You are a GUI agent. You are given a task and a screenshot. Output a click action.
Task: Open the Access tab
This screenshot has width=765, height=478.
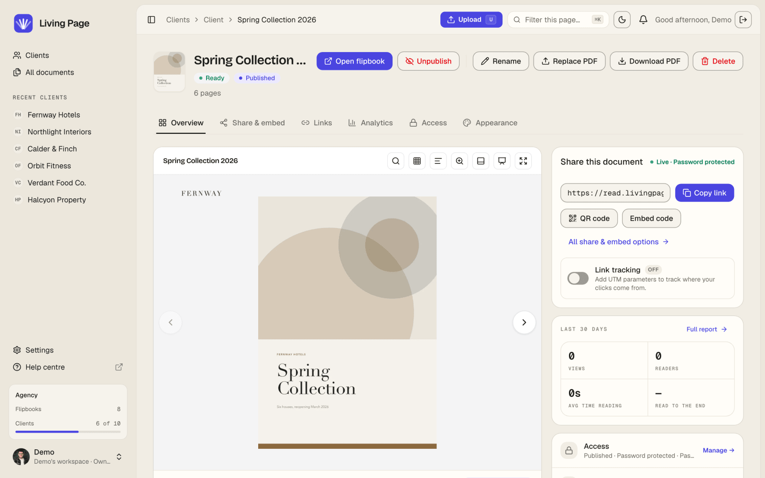428,123
